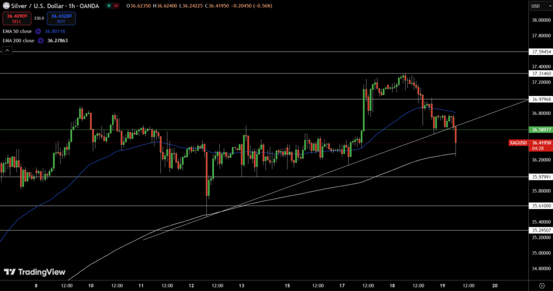
Task: Click the green market status dot
Action: (109, 6)
